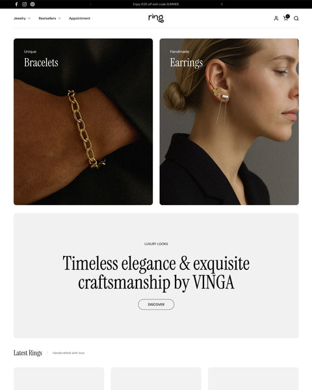Viewport: 312px width, 390px height.
Task: Open the first Latest Rings product card
Action: click(x=59, y=378)
